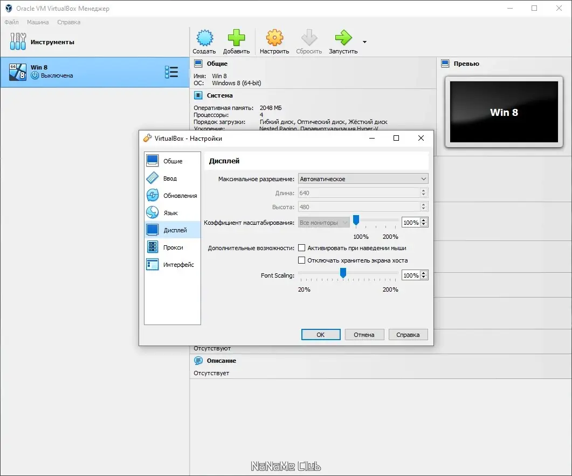
Task: Click the Отмена button
Action: [364, 334]
